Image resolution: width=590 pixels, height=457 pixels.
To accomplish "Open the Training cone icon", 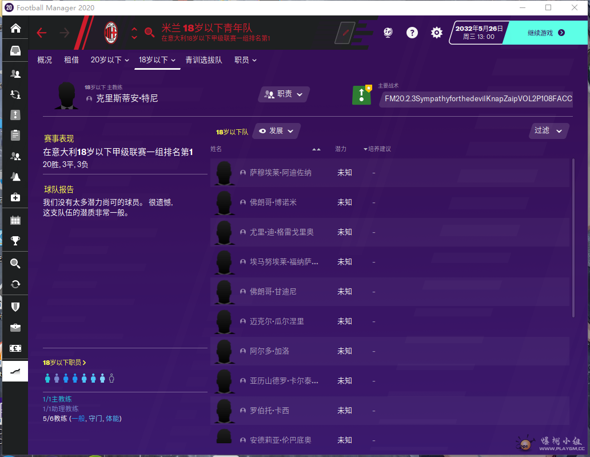I will point(15,177).
